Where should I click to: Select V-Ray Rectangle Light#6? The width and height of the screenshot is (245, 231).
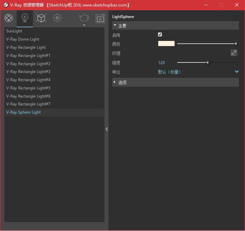point(54,96)
